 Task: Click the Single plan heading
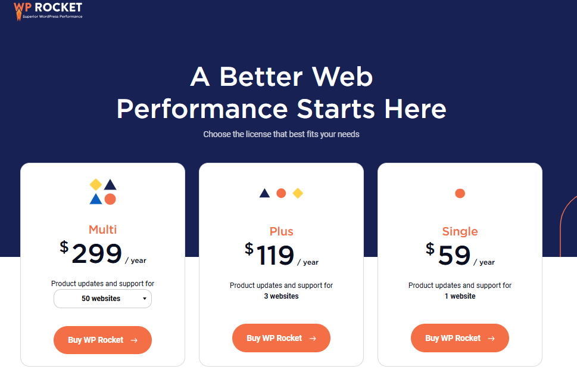(x=460, y=231)
